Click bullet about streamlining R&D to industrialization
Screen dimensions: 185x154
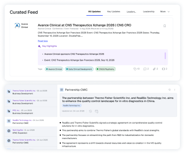click(108, 137)
